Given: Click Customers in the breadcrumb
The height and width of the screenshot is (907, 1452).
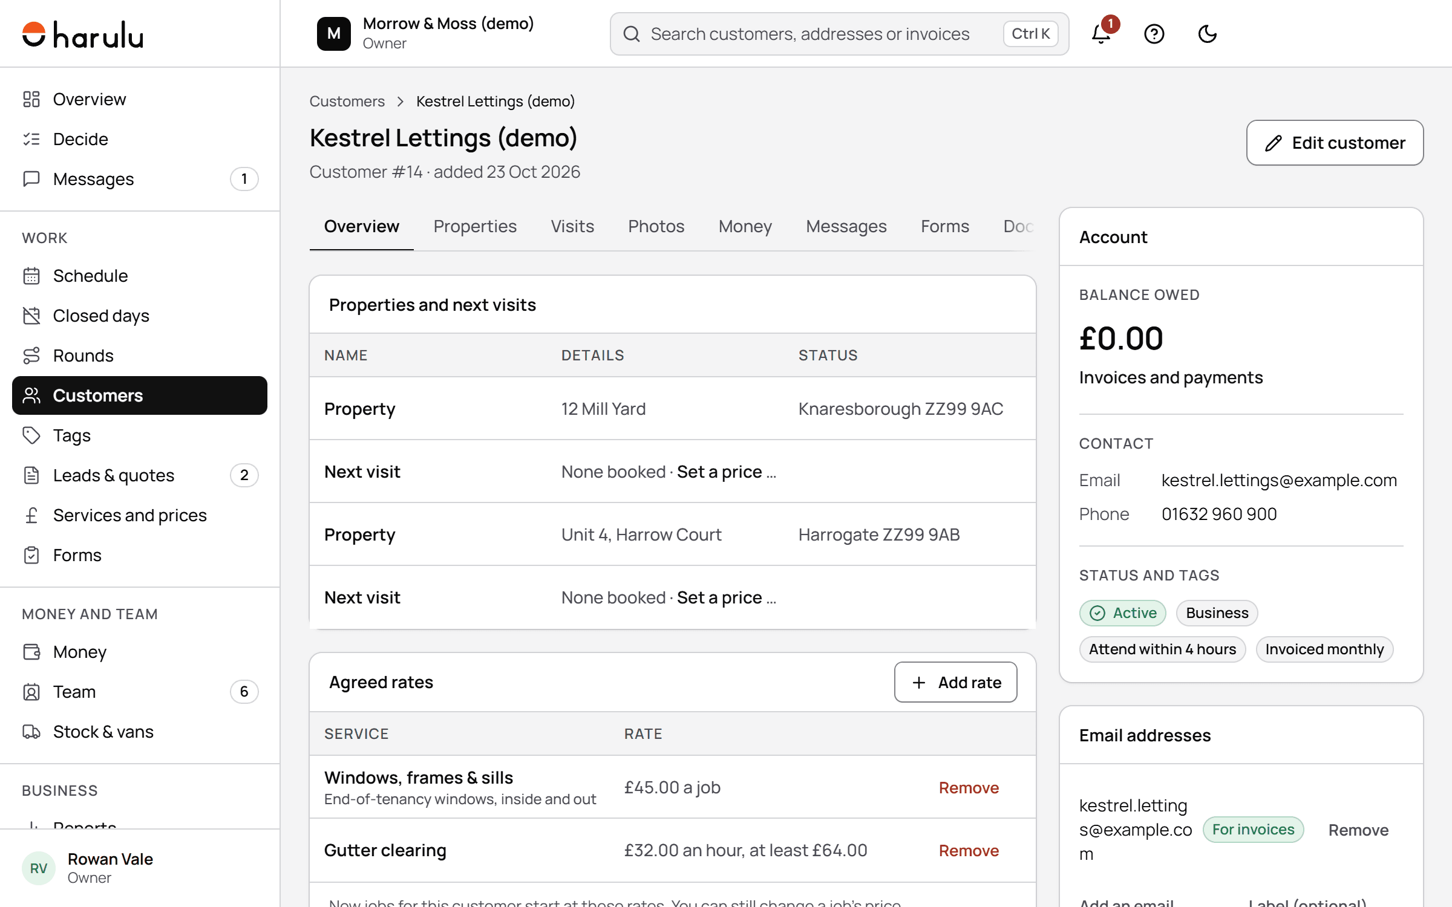Looking at the screenshot, I should click(x=347, y=101).
